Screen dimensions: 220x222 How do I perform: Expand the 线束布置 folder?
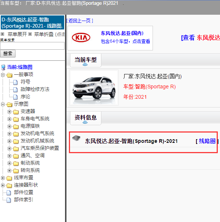click(3, 178)
